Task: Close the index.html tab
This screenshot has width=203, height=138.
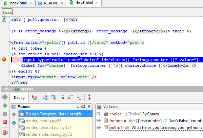Action: tap(31, 3)
